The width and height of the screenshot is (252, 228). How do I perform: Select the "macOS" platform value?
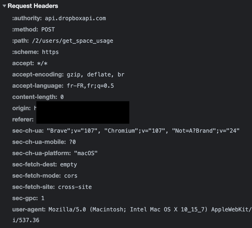click(86, 153)
